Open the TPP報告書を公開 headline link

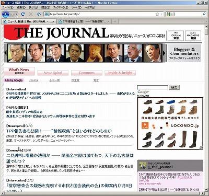coord(59,131)
